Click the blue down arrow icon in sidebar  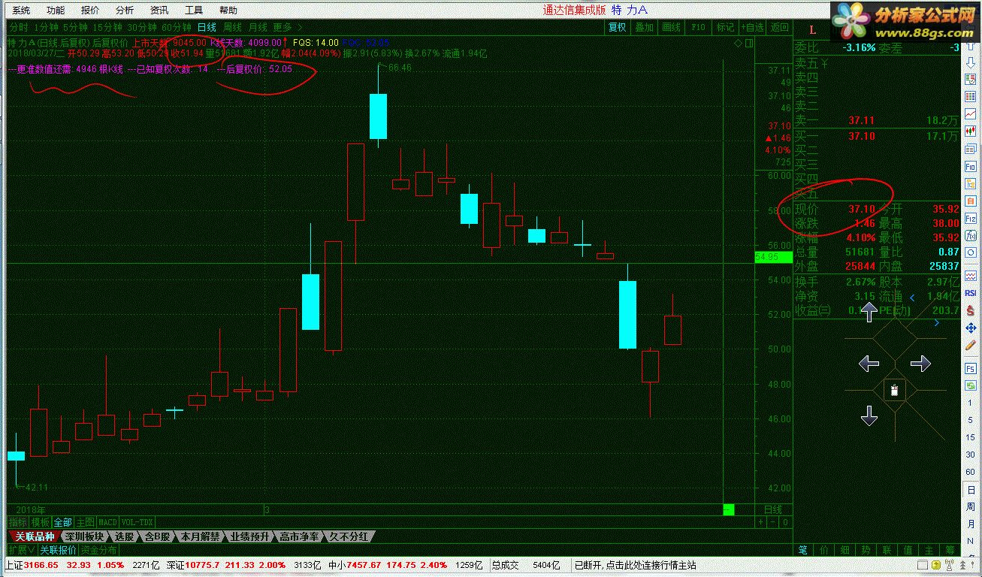click(x=971, y=62)
